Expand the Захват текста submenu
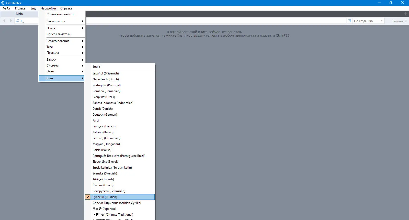 click(x=62, y=21)
